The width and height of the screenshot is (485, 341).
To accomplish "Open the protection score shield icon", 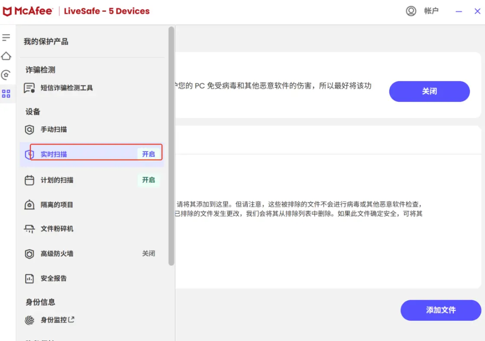I will click(x=6, y=75).
